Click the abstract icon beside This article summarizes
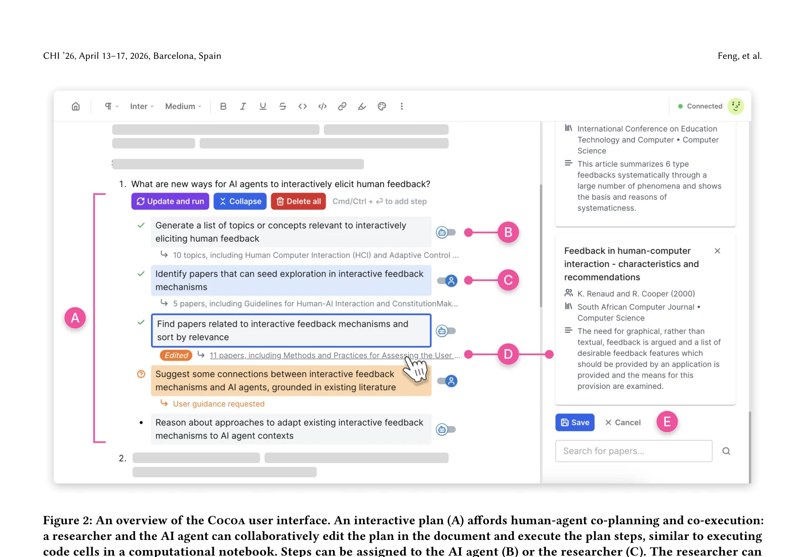 [x=568, y=163]
